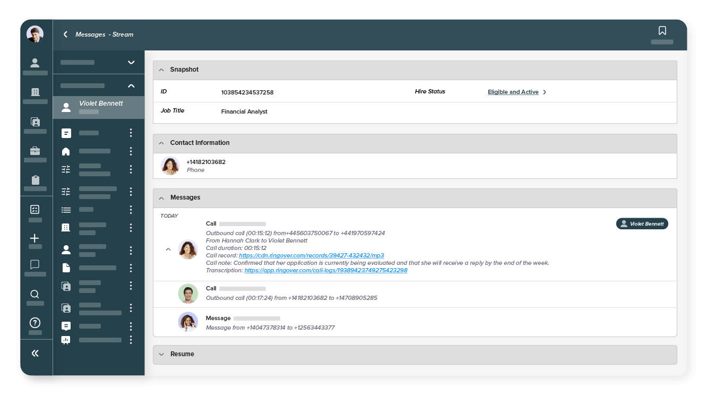
Task: Collapse the Snapshot section
Action: [x=161, y=70]
